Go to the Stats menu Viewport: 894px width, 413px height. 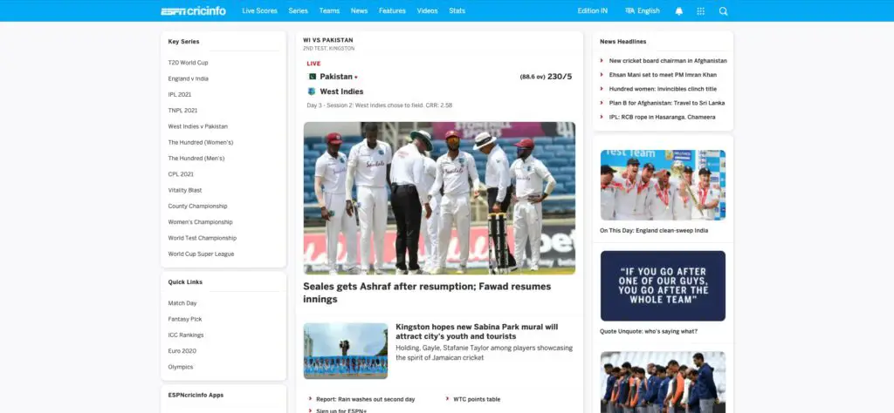pyautogui.click(x=457, y=10)
